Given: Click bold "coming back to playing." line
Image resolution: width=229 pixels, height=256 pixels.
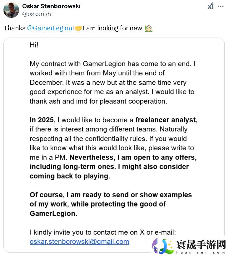Looking at the screenshot, I should coord(70,176).
